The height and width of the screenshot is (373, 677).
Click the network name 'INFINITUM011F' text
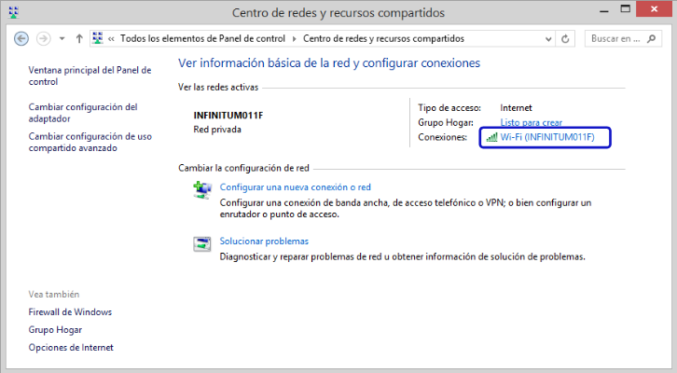[228, 116]
